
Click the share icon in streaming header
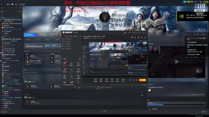145,37
